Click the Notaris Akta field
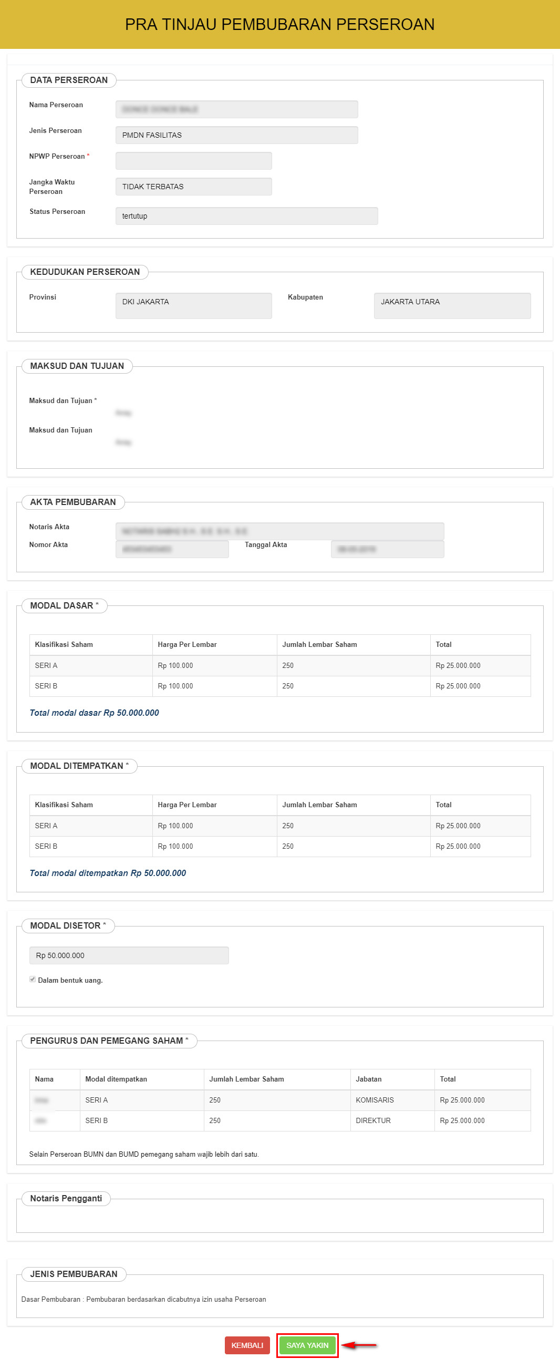This screenshot has width=560, height=1369. (x=279, y=531)
